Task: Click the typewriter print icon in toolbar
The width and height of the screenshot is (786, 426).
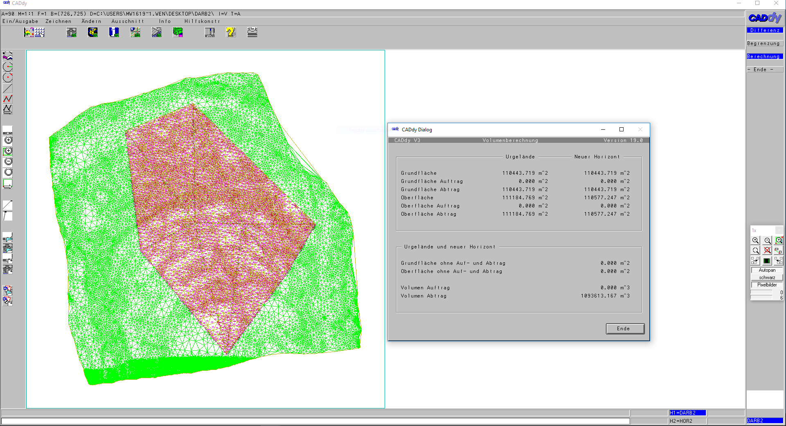Action: coord(252,32)
